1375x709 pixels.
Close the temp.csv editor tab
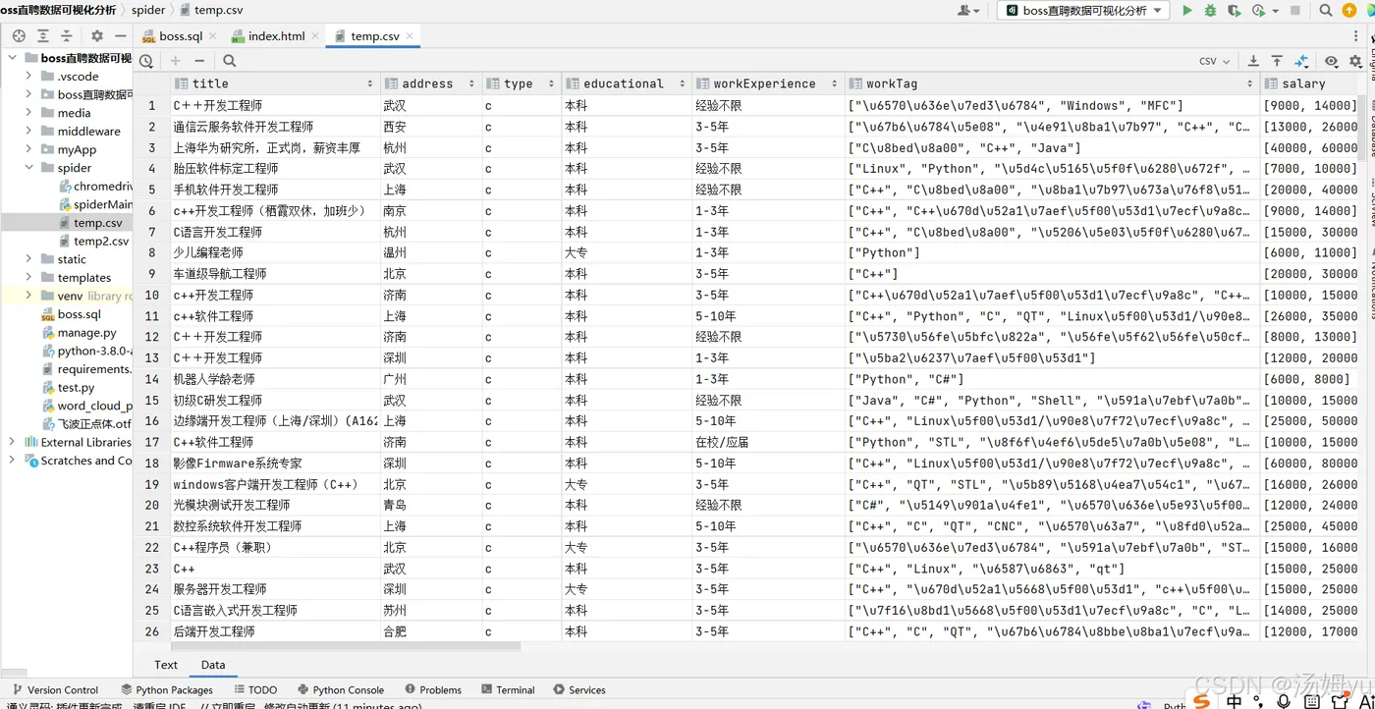click(410, 36)
